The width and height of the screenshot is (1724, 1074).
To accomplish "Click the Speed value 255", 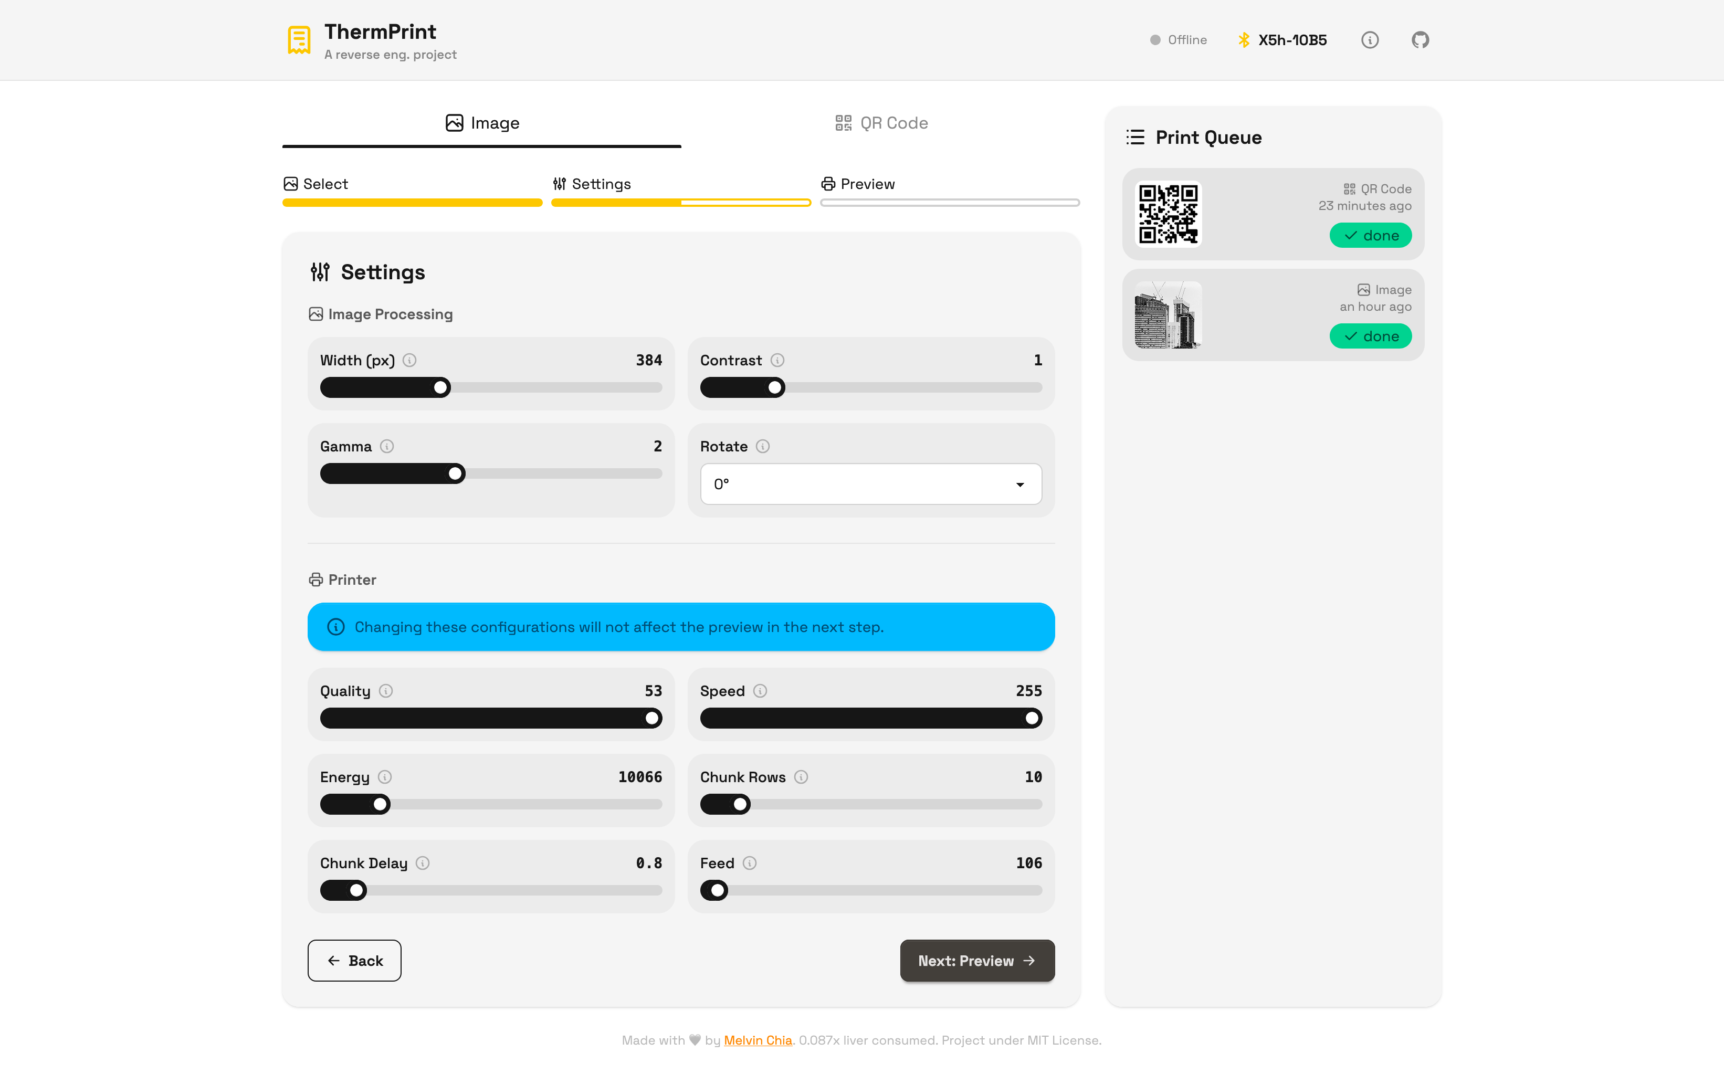I will (x=1028, y=691).
